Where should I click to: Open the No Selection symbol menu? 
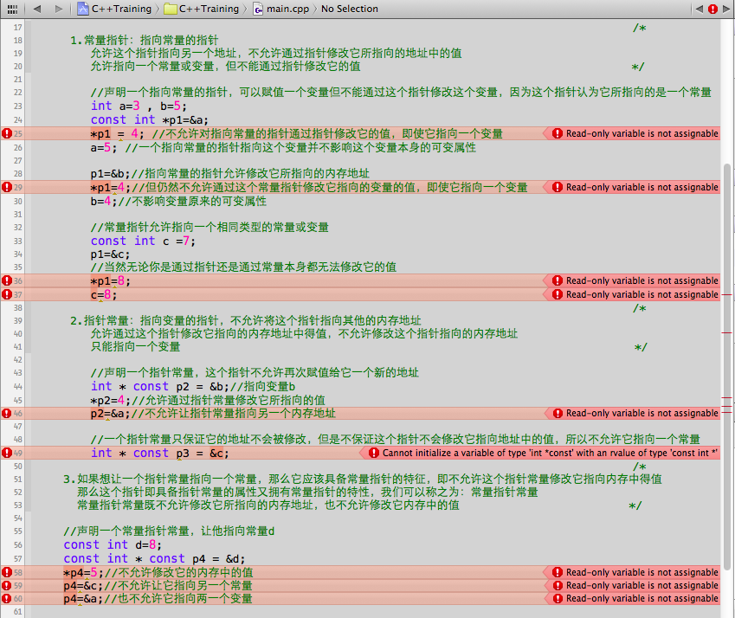[349, 9]
